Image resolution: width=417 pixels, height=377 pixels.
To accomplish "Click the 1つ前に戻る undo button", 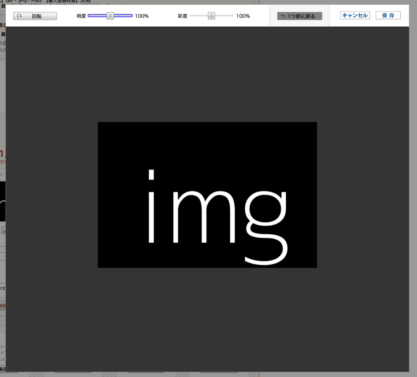I will coord(300,16).
